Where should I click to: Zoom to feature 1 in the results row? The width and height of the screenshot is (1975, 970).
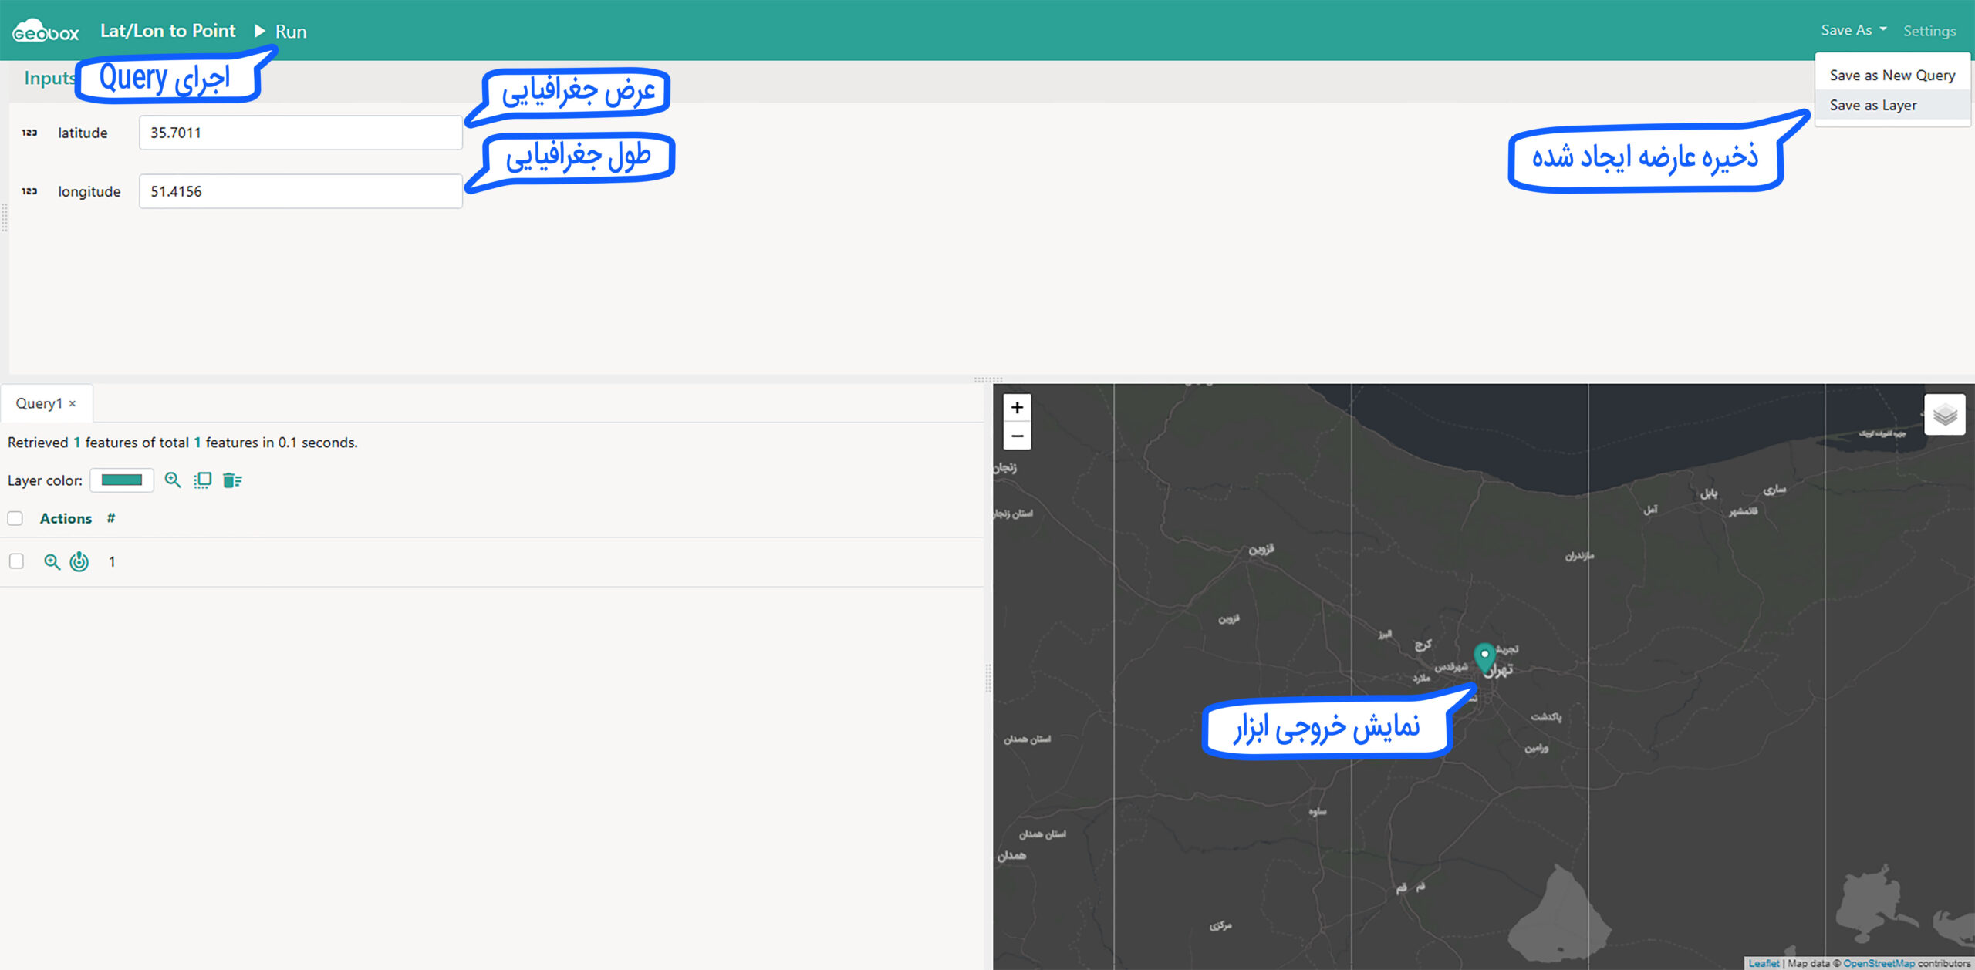point(52,562)
